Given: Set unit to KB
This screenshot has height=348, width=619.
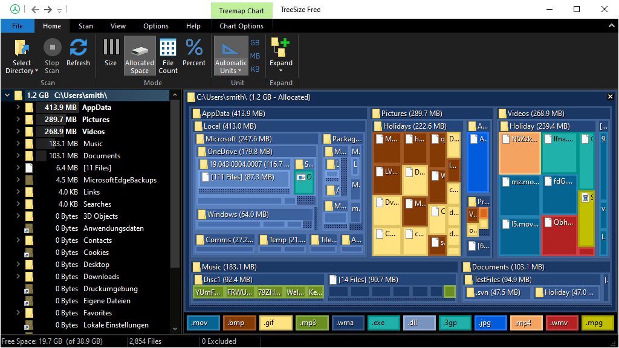Looking at the screenshot, I should (255, 69).
